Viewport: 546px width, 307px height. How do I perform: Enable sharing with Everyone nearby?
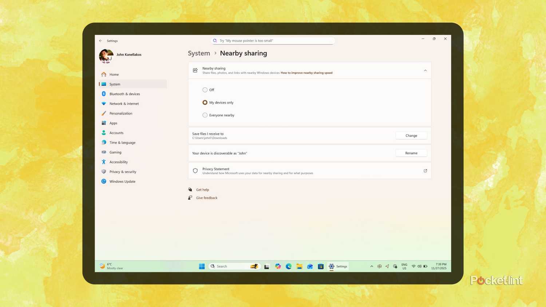coord(205,115)
